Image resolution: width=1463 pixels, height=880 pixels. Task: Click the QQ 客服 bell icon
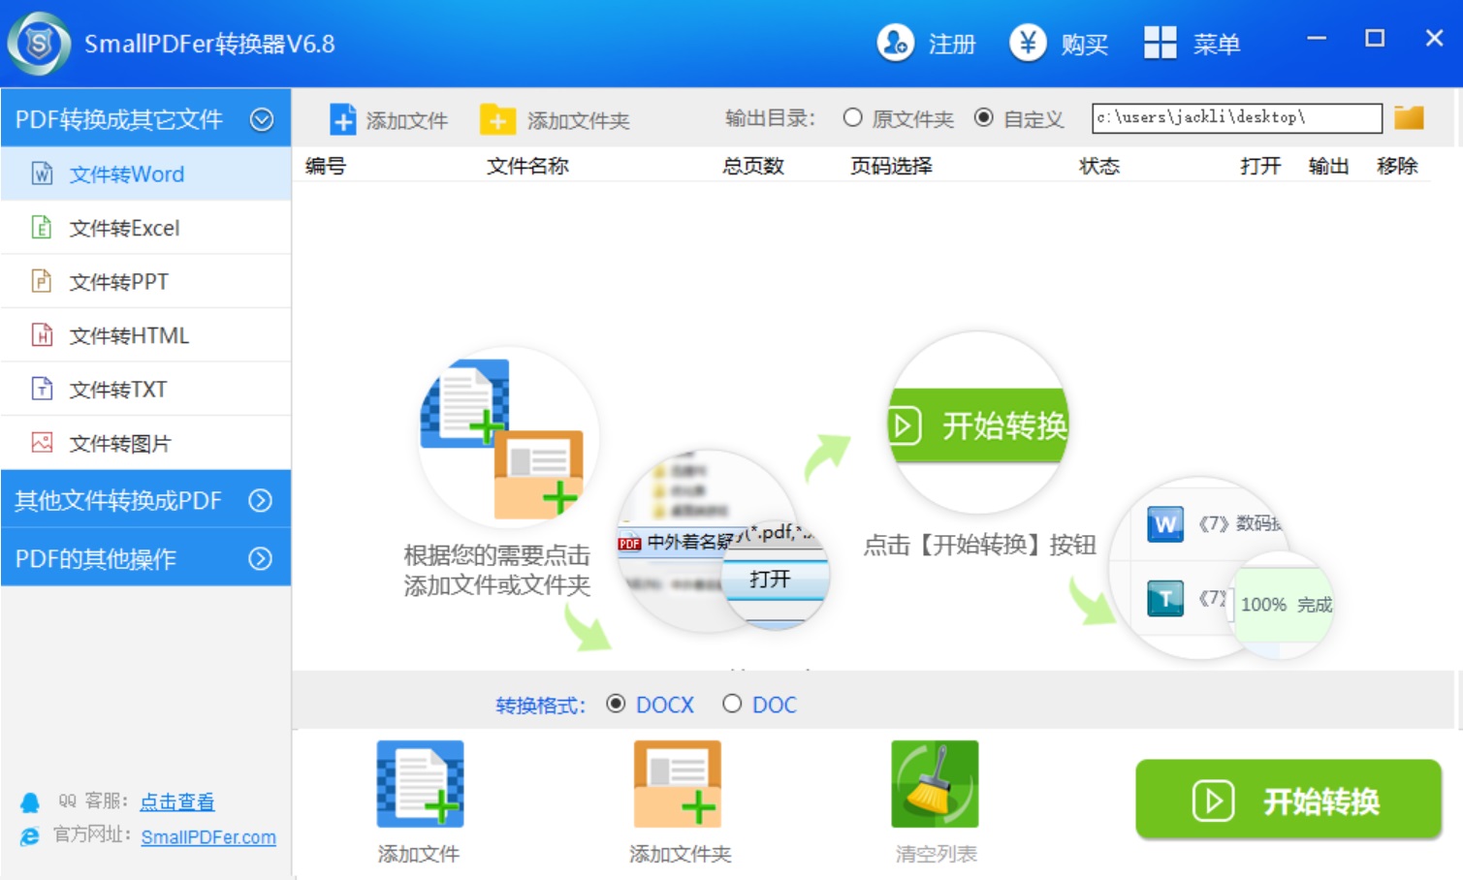pos(30,802)
